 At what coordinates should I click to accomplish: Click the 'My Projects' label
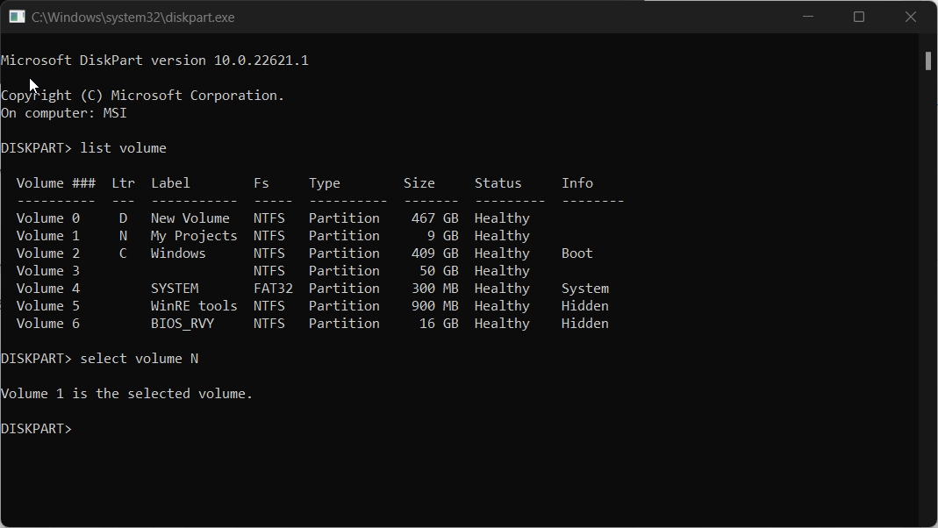click(194, 236)
